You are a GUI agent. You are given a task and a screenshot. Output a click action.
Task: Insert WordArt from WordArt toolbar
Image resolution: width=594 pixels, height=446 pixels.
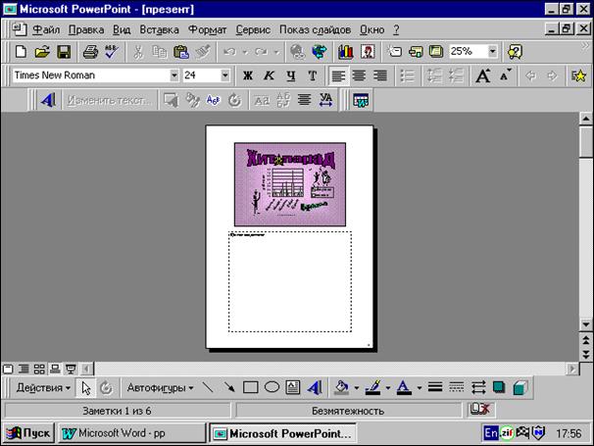(48, 100)
